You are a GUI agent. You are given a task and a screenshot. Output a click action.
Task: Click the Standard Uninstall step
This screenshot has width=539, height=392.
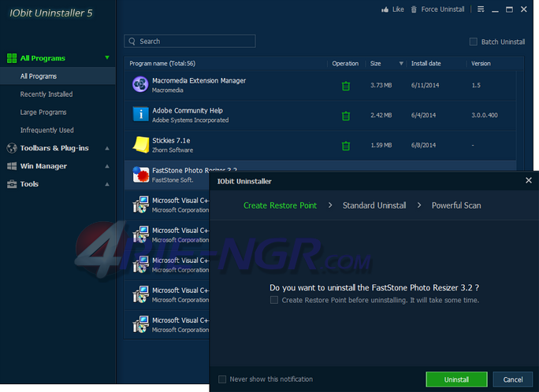coord(374,205)
